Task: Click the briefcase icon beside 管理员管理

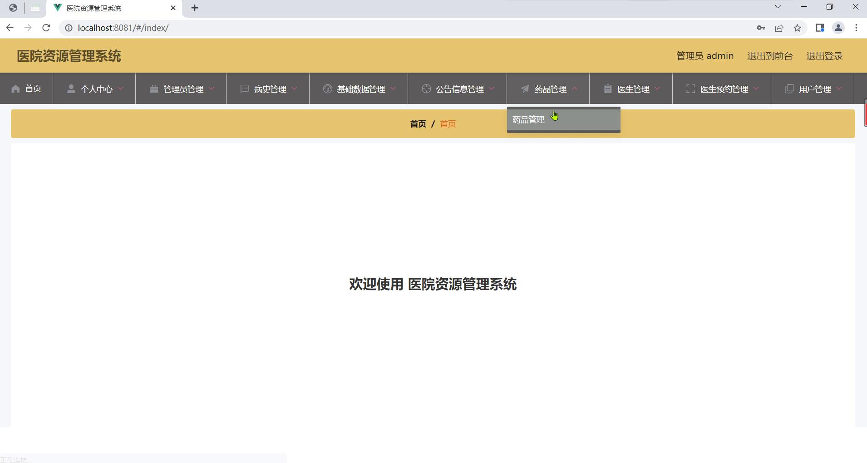Action: pos(154,89)
